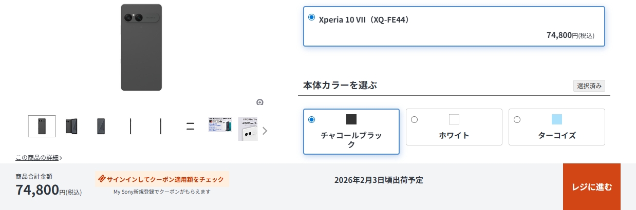The width and height of the screenshot is (636, 210).
Task: Click the zoom magnifier icon below phone image
Action: [x=260, y=102]
